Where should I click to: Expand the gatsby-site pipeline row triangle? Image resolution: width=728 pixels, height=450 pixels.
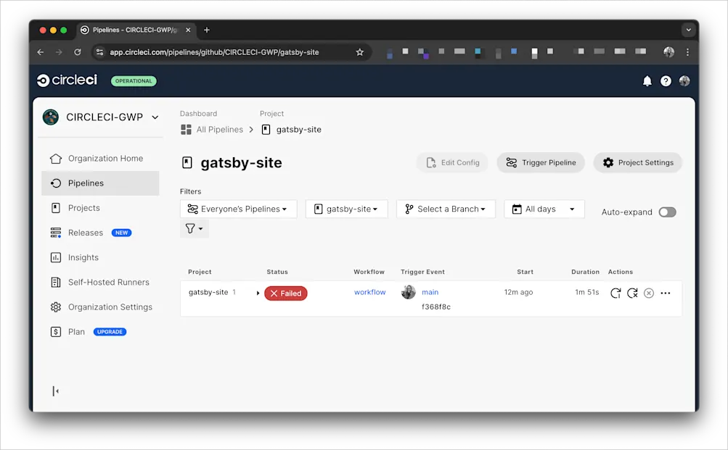coord(258,293)
